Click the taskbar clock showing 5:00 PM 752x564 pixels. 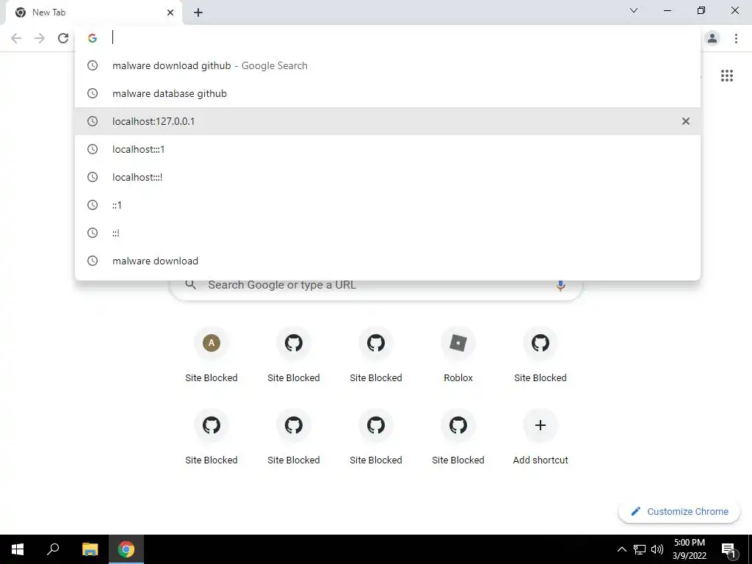689,549
